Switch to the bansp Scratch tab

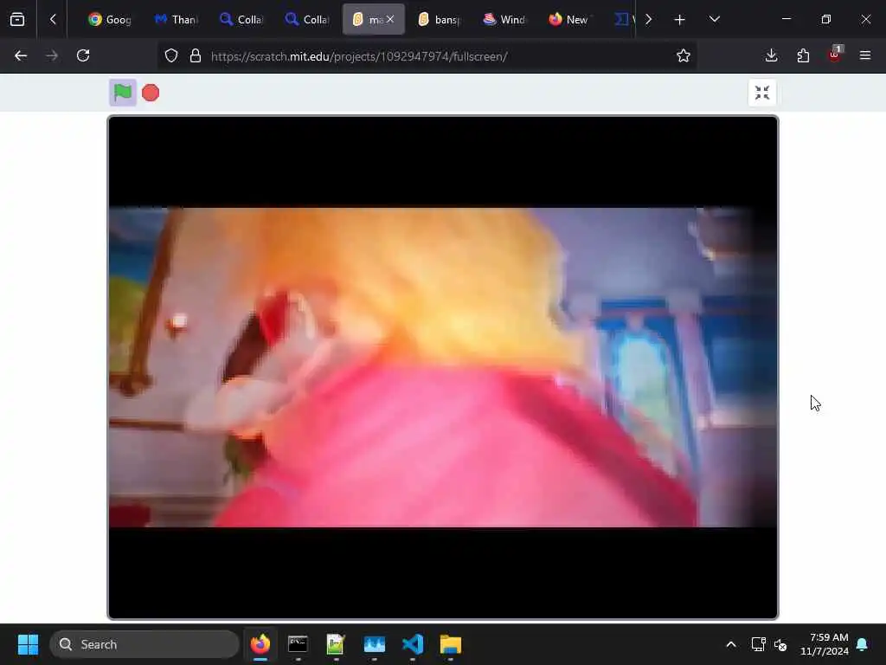(x=439, y=19)
